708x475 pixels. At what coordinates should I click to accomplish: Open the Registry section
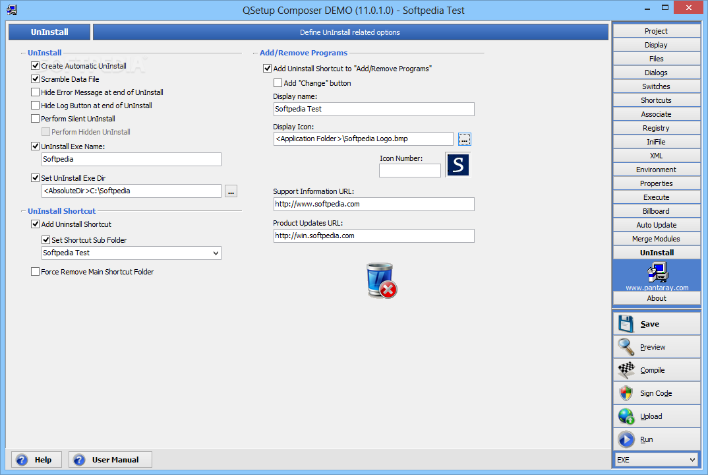[657, 128]
